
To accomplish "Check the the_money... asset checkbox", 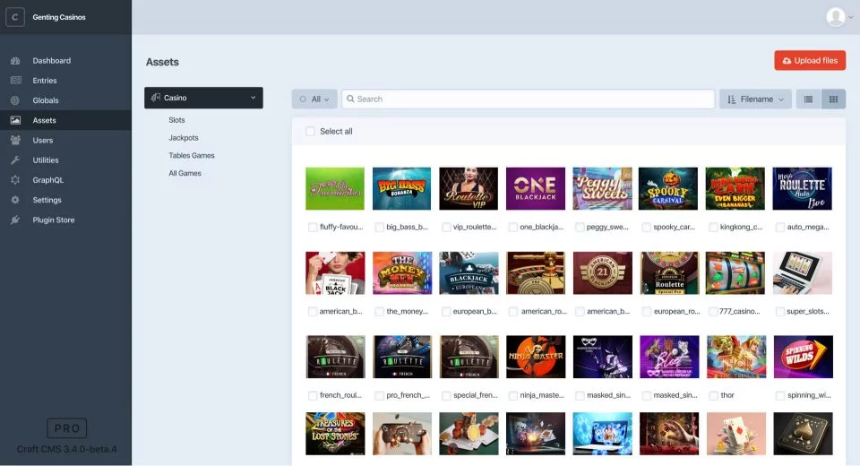I will coord(379,312).
